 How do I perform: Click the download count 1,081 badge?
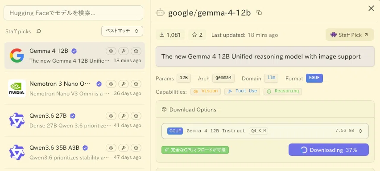click(170, 35)
